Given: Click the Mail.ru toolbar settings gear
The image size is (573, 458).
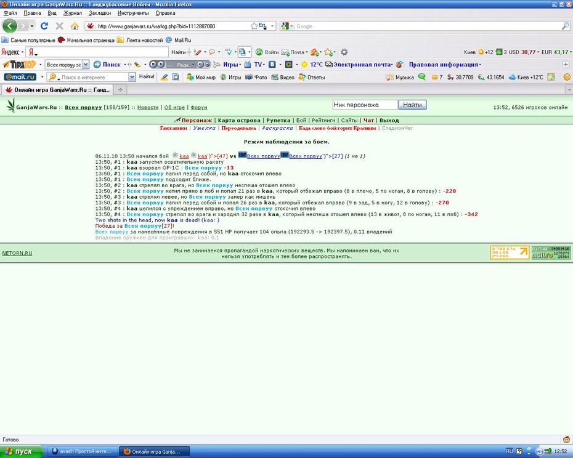Looking at the screenshot, I should (567, 77).
